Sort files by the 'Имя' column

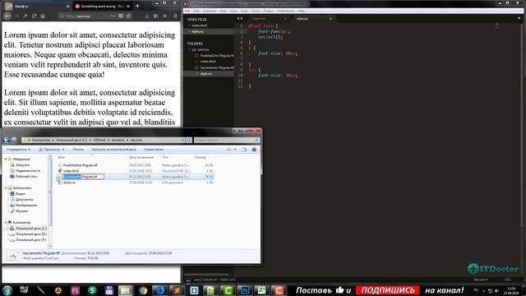pyautogui.click(x=62, y=157)
